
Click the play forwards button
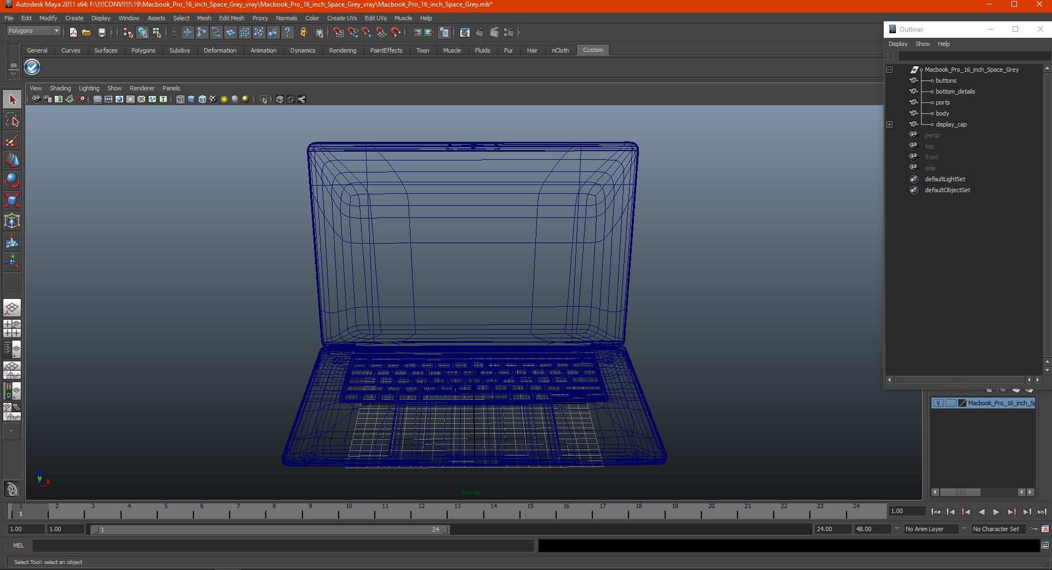tap(996, 512)
